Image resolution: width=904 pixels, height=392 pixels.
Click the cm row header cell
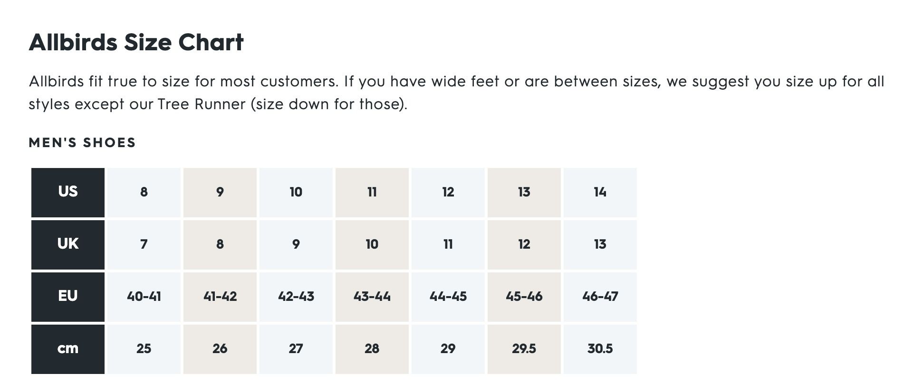[x=68, y=349]
